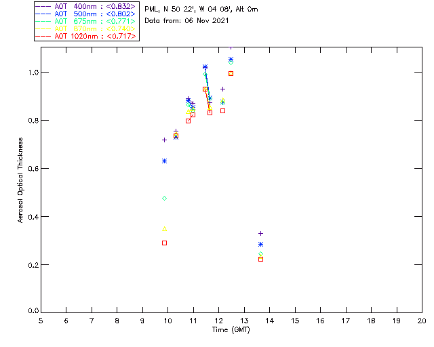Image resolution: width=434 pixels, height=347 pixels.
Task: Click the x-axis tick label 10
Action: (x=167, y=321)
